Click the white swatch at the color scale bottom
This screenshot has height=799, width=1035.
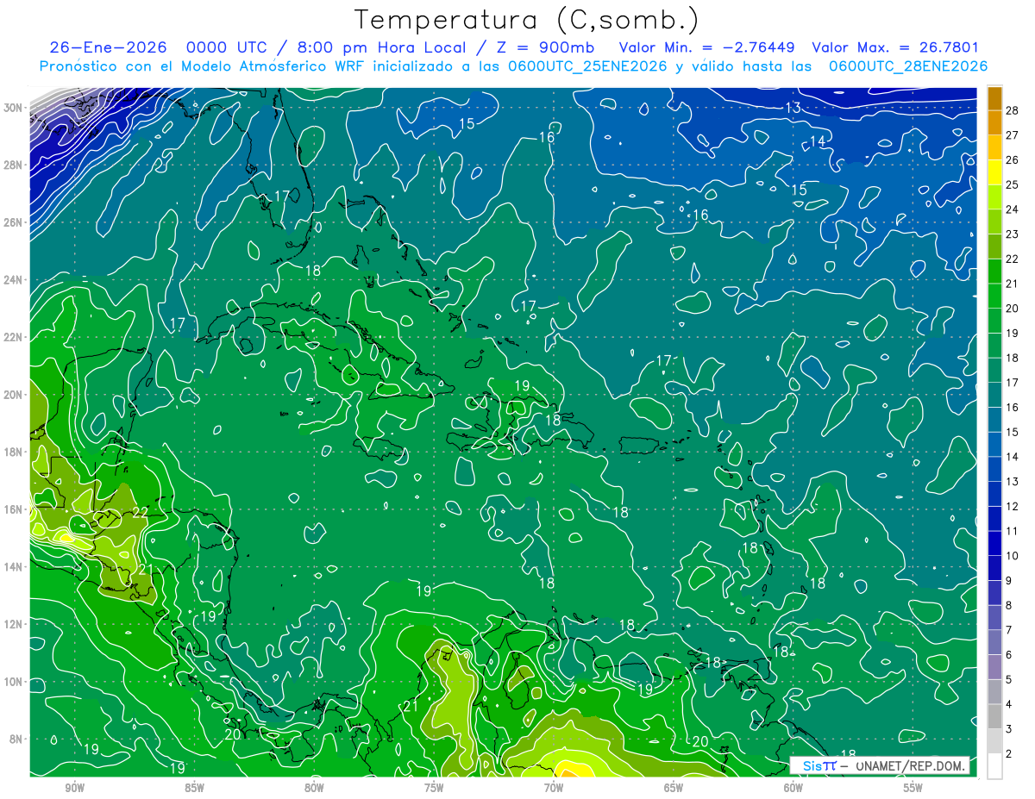(x=994, y=766)
